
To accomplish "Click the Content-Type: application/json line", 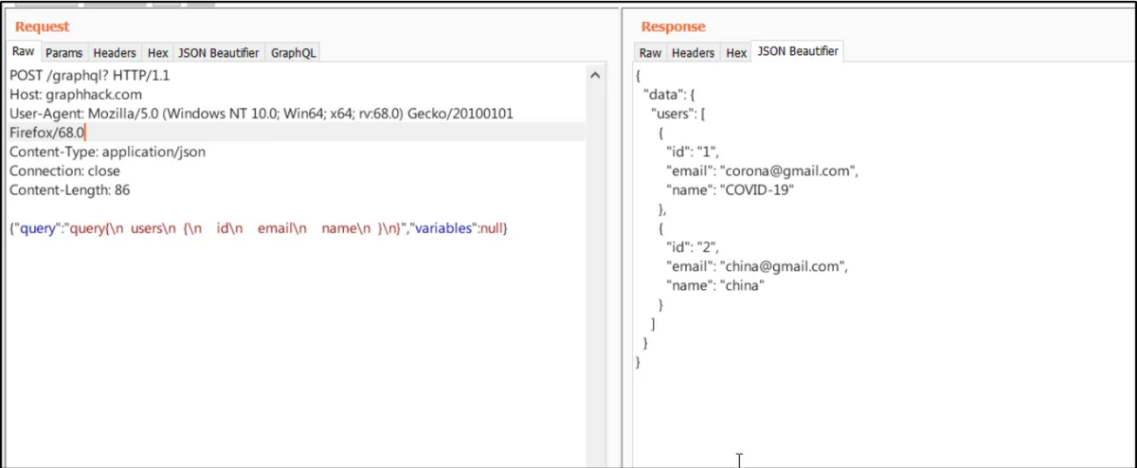I will click(x=107, y=152).
